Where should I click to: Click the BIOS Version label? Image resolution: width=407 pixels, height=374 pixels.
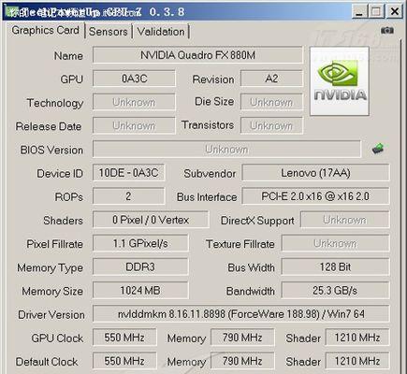point(51,150)
